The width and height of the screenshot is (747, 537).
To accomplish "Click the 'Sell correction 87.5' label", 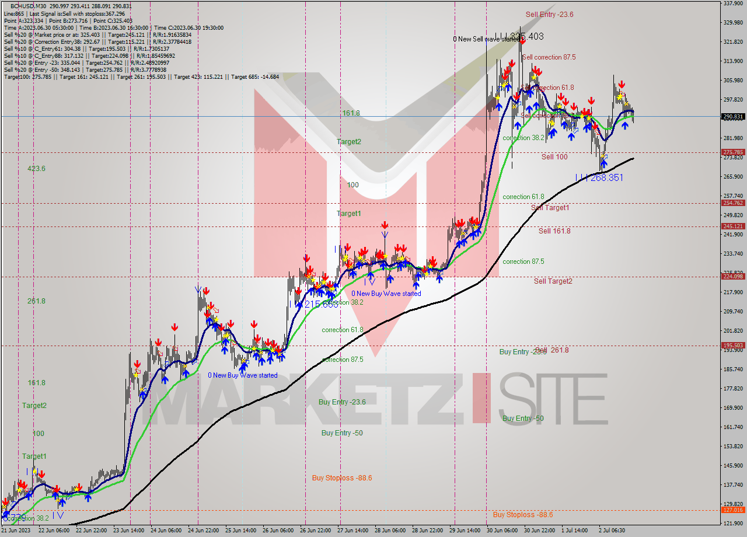I will click(x=549, y=57).
